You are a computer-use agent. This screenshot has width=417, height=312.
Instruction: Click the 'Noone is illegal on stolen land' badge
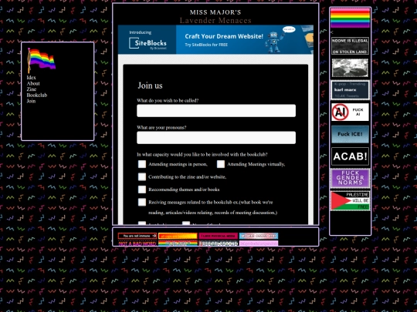(350, 46)
